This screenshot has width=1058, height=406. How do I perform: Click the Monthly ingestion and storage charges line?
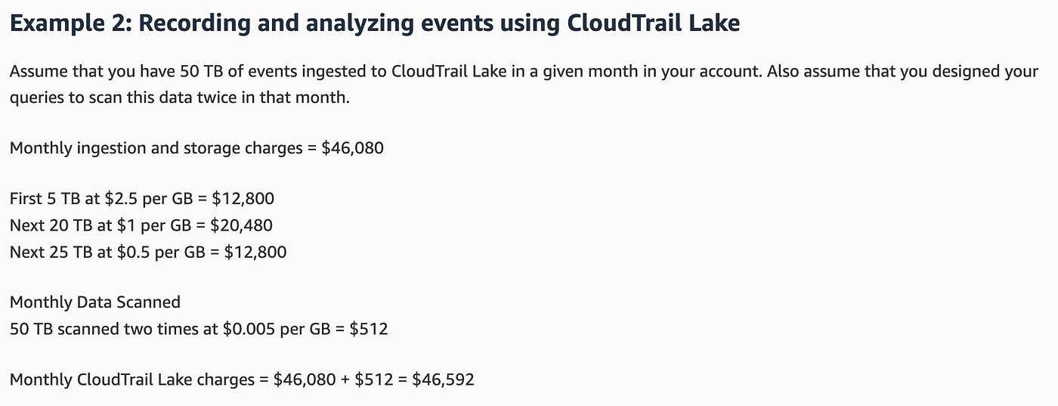click(196, 148)
